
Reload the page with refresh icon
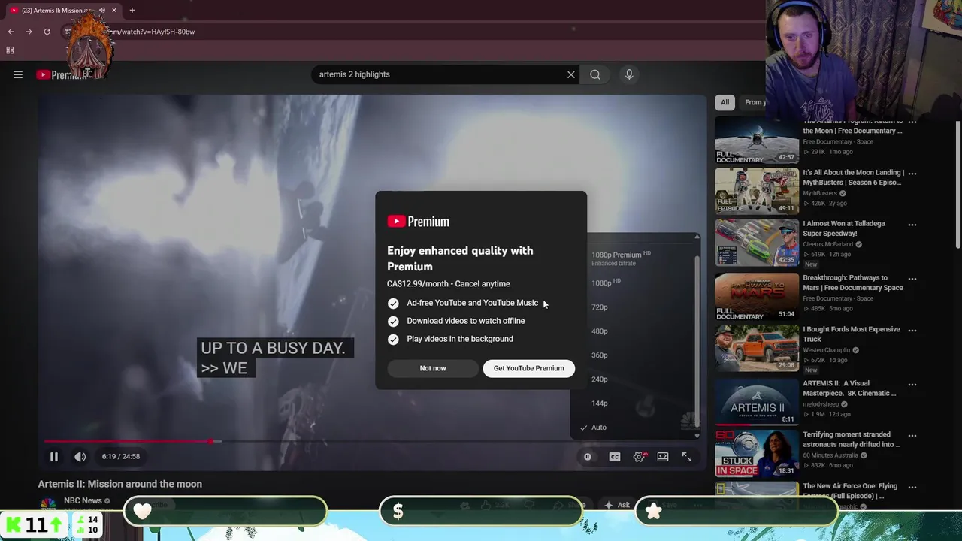pyautogui.click(x=47, y=32)
